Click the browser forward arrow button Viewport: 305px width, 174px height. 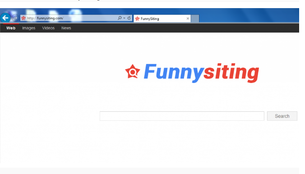click(15, 18)
